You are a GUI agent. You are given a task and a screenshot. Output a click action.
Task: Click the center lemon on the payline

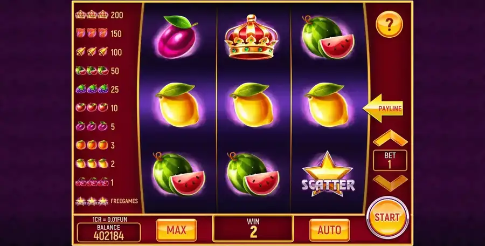252,105
